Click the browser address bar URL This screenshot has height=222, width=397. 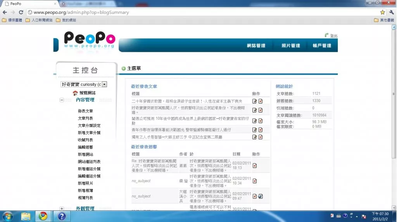(x=81, y=12)
